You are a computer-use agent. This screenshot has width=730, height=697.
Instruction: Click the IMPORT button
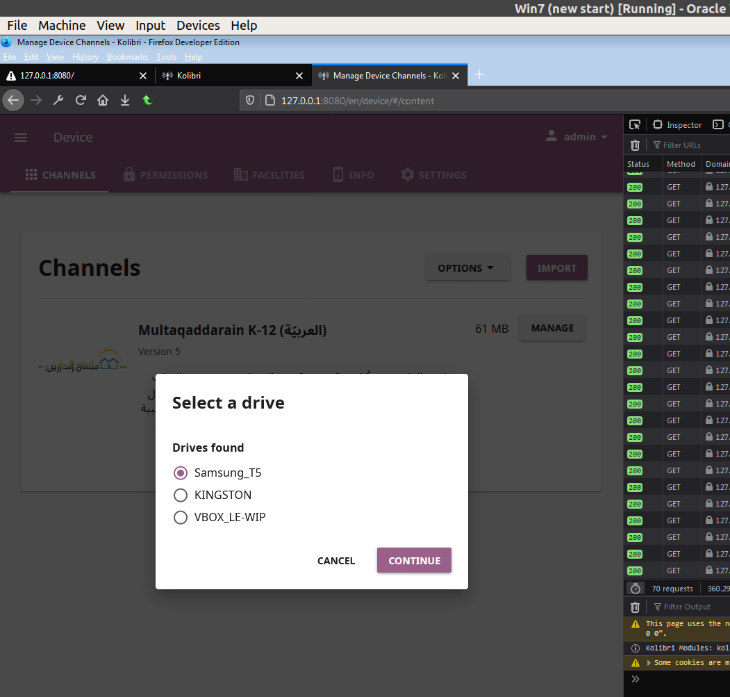[x=556, y=268]
